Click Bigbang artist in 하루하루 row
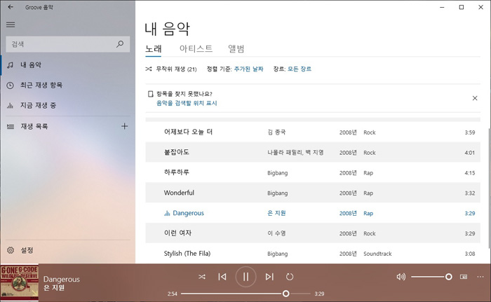The image size is (491, 302). pyautogui.click(x=278, y=173)
